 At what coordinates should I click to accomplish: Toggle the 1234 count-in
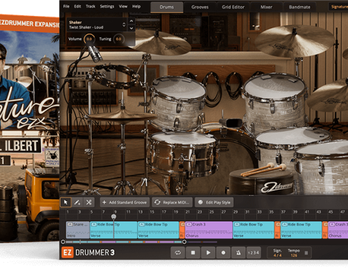coord(253,252)
